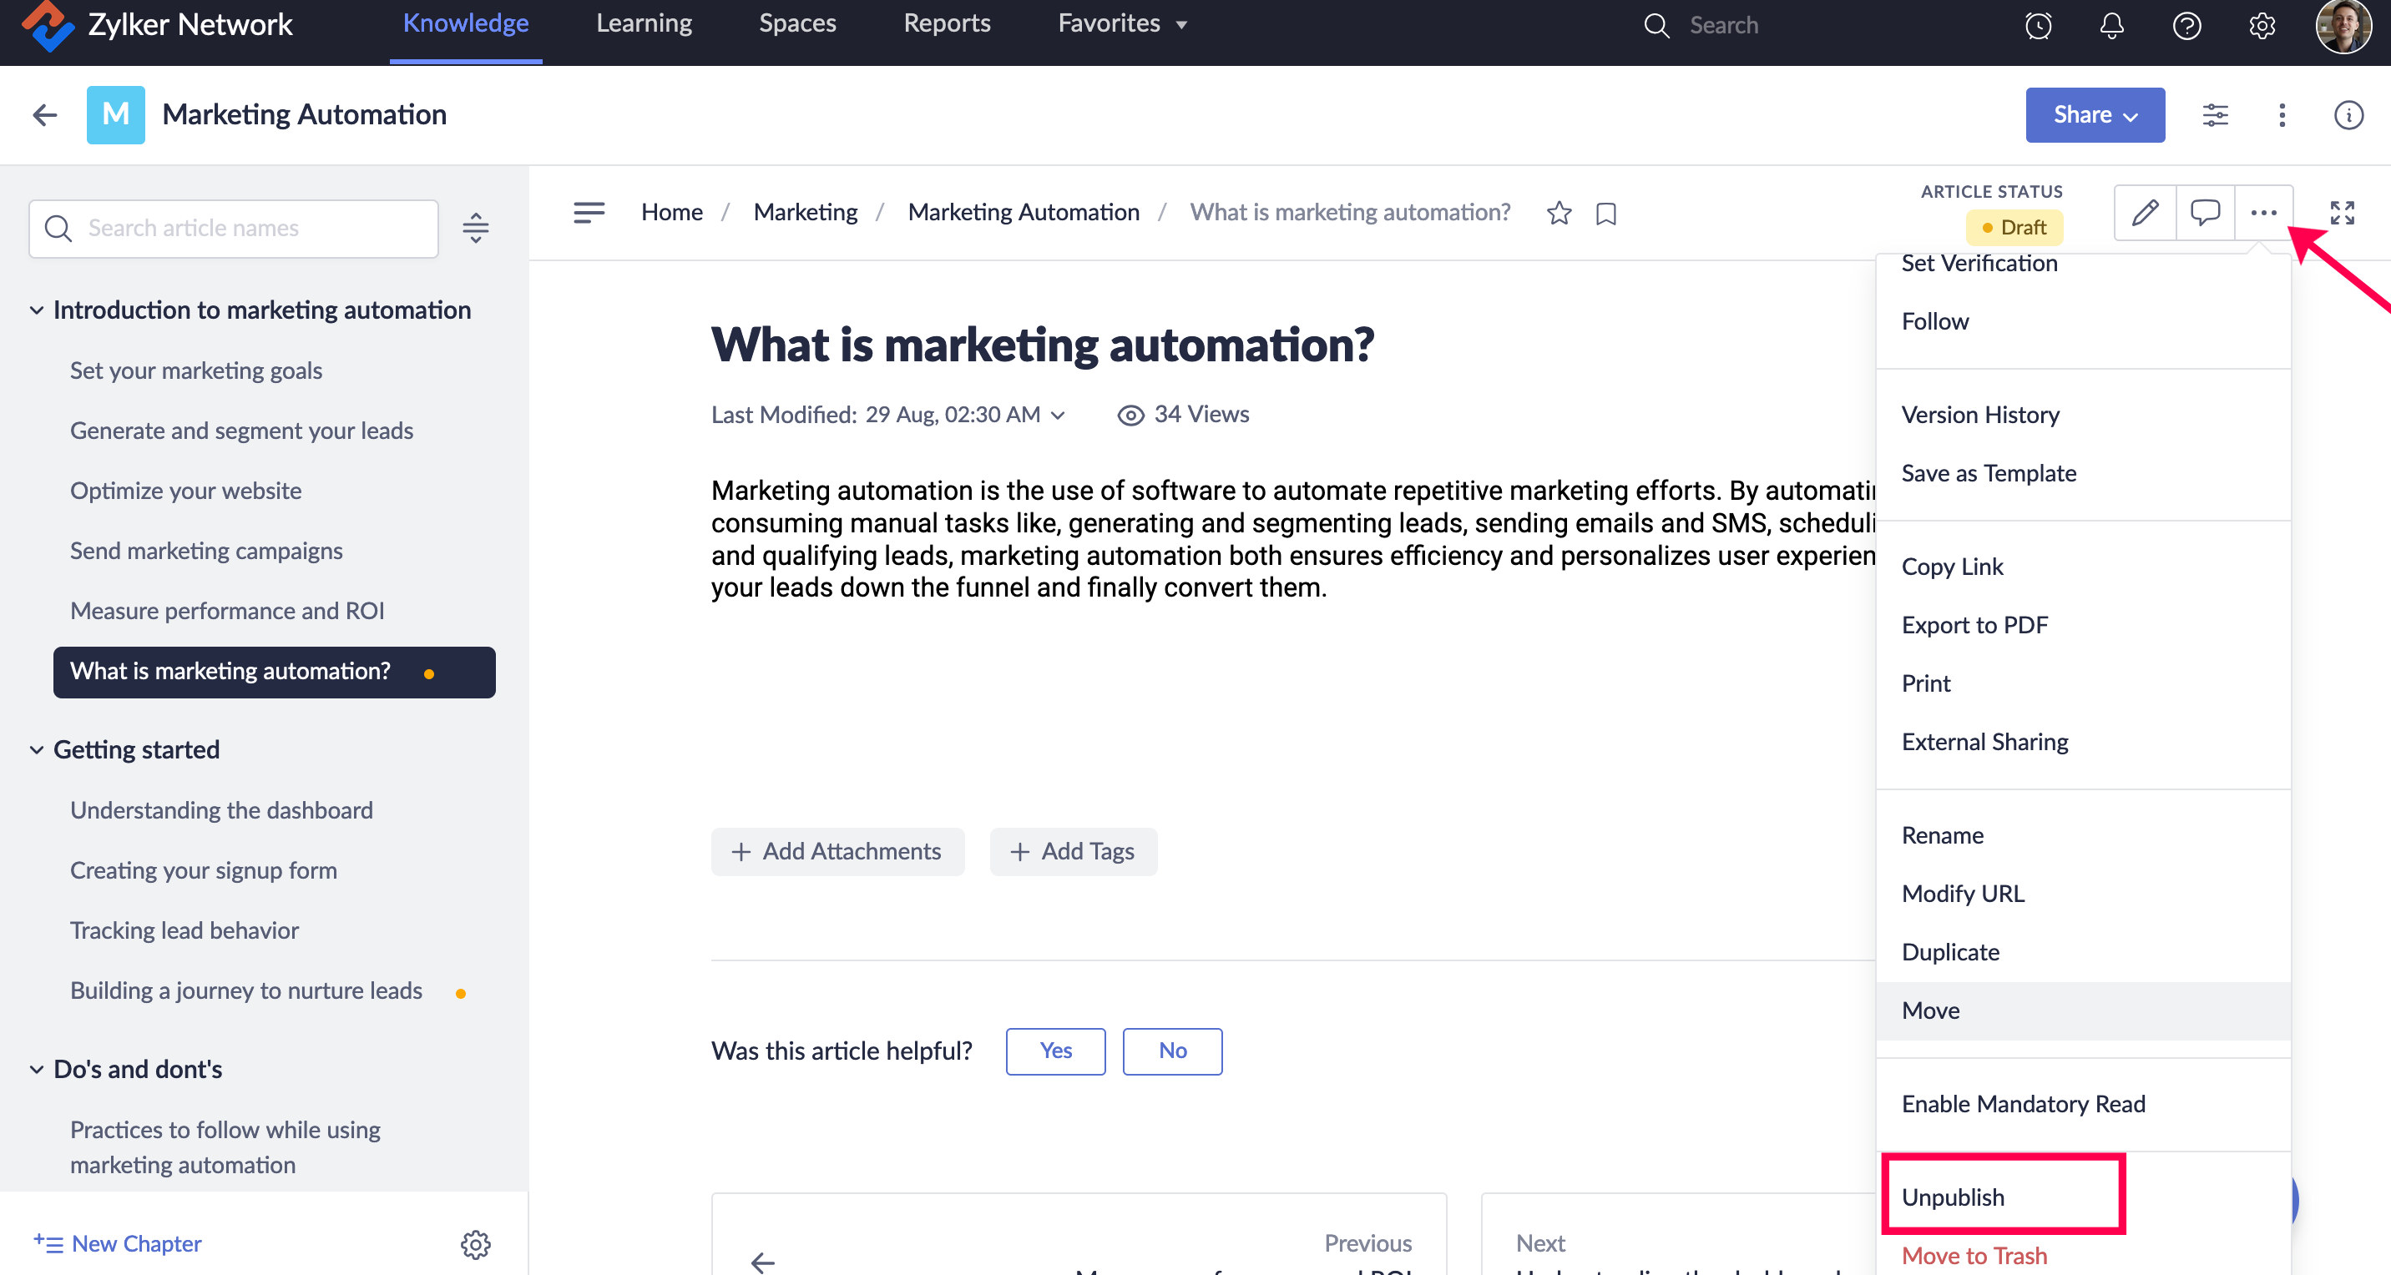
Task: Collapse the Getting started chapter
Action: (36, 750)
